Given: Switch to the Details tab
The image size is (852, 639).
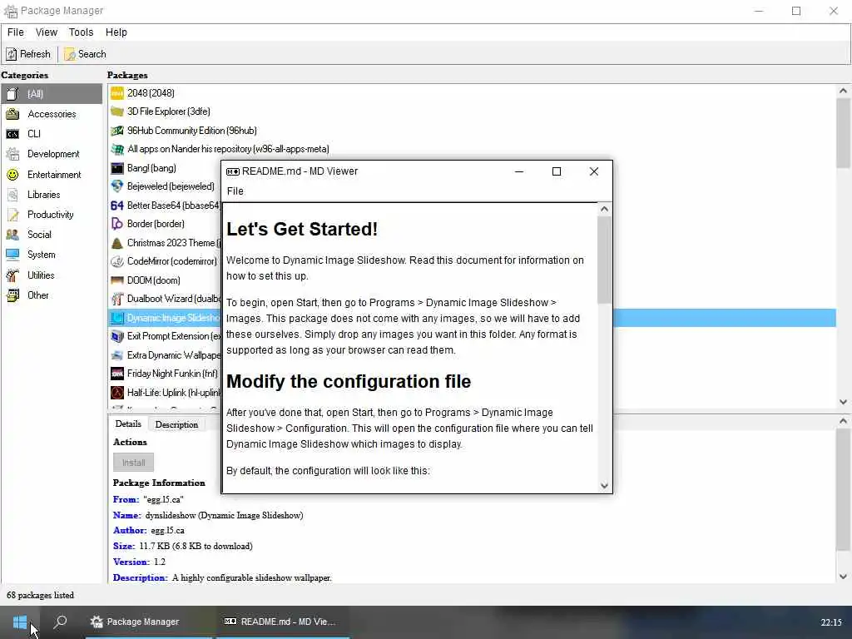Looking at the screenshot, I should [x=128, y=424].
